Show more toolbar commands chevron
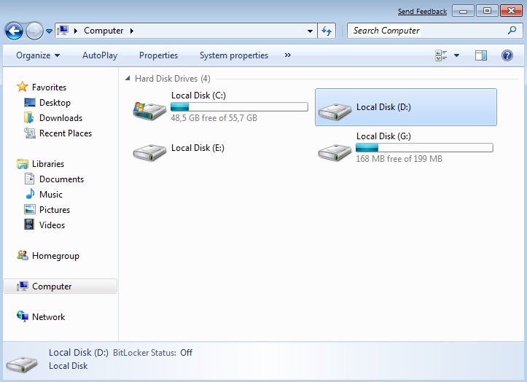Image resolution: width=527 pixels, height=382 pixels. point(288,55)
